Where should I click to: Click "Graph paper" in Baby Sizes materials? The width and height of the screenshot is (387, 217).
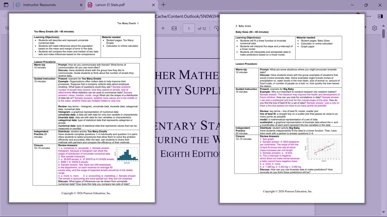coord(307,46)
